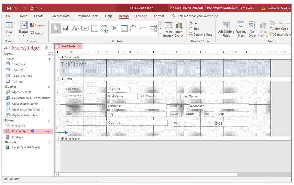Insert a Hyperlink control (globe icon)
The image size is (294, 185).
104,28
